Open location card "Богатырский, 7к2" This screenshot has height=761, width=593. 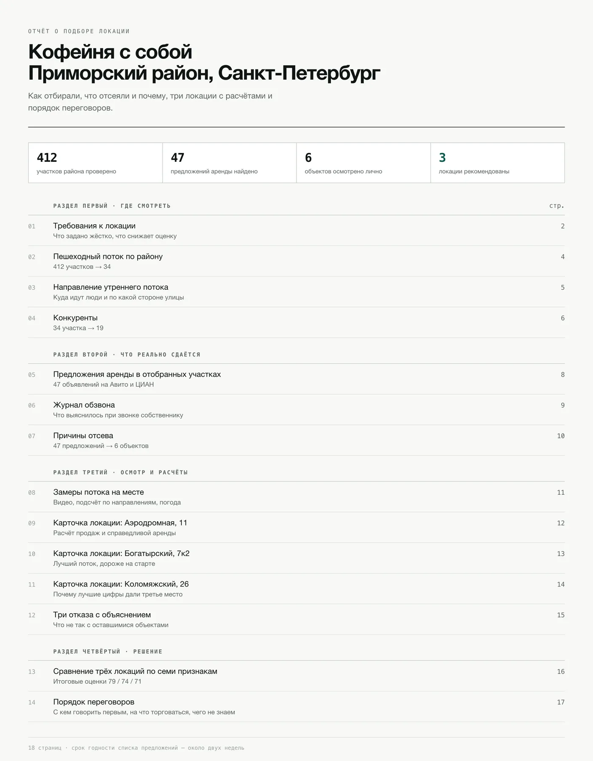pos(296,558)
